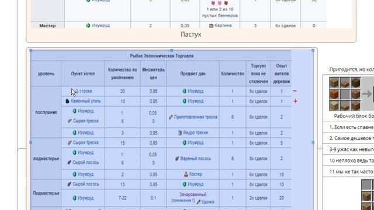Click raw cod icon in the row with quantity 15
Viewport: 374px width, 210px height.
(70, 142)
